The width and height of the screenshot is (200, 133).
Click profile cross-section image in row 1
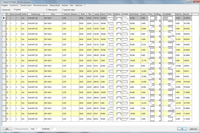(x=118, y=19)
